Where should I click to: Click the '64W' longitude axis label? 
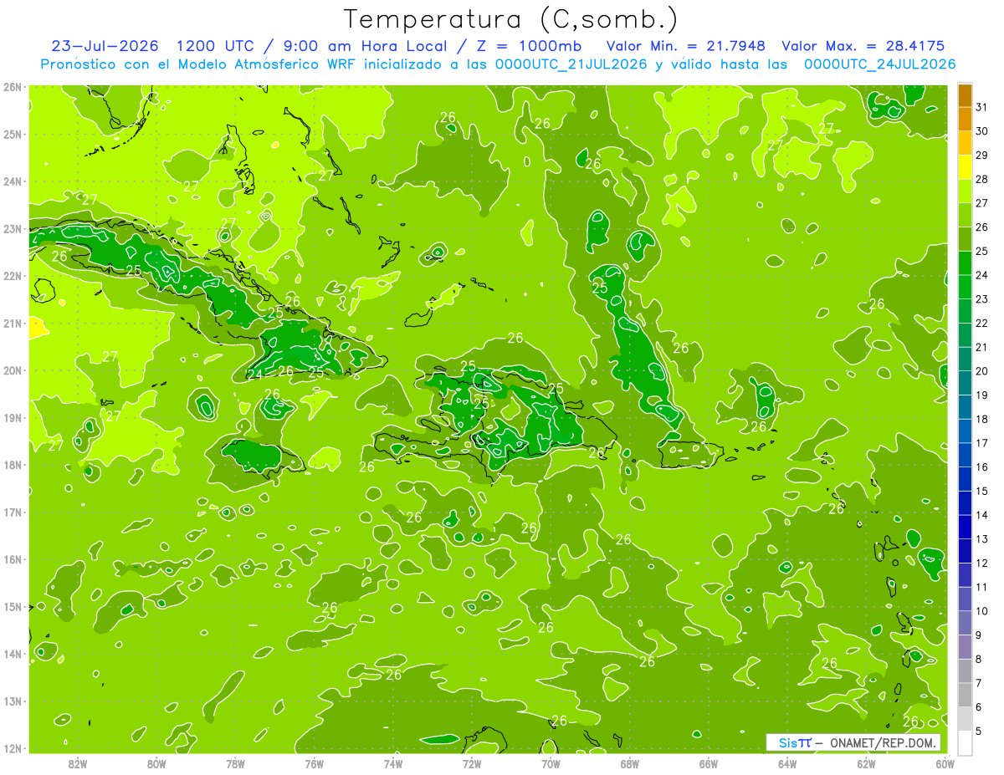pyautogui.click(x=787, y=763)
